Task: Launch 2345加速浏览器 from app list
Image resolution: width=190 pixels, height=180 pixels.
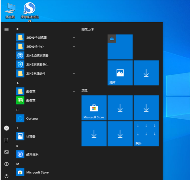Action: pyautogui.click(x=37, y=56)
